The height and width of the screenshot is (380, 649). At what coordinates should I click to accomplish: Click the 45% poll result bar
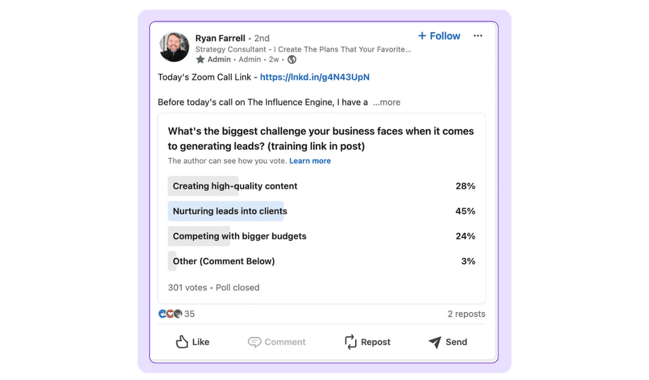coord(466,211)
